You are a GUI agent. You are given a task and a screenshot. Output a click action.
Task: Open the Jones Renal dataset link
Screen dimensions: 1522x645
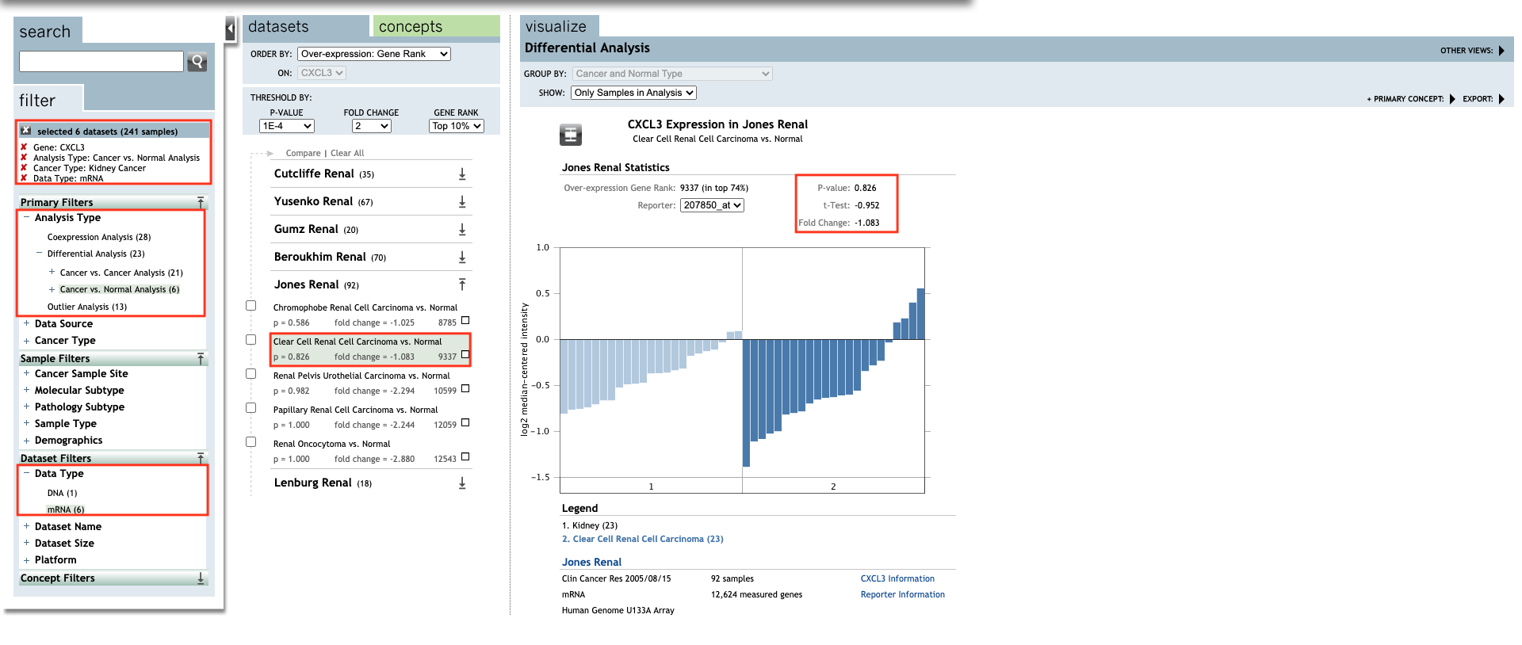click(591, 562)
